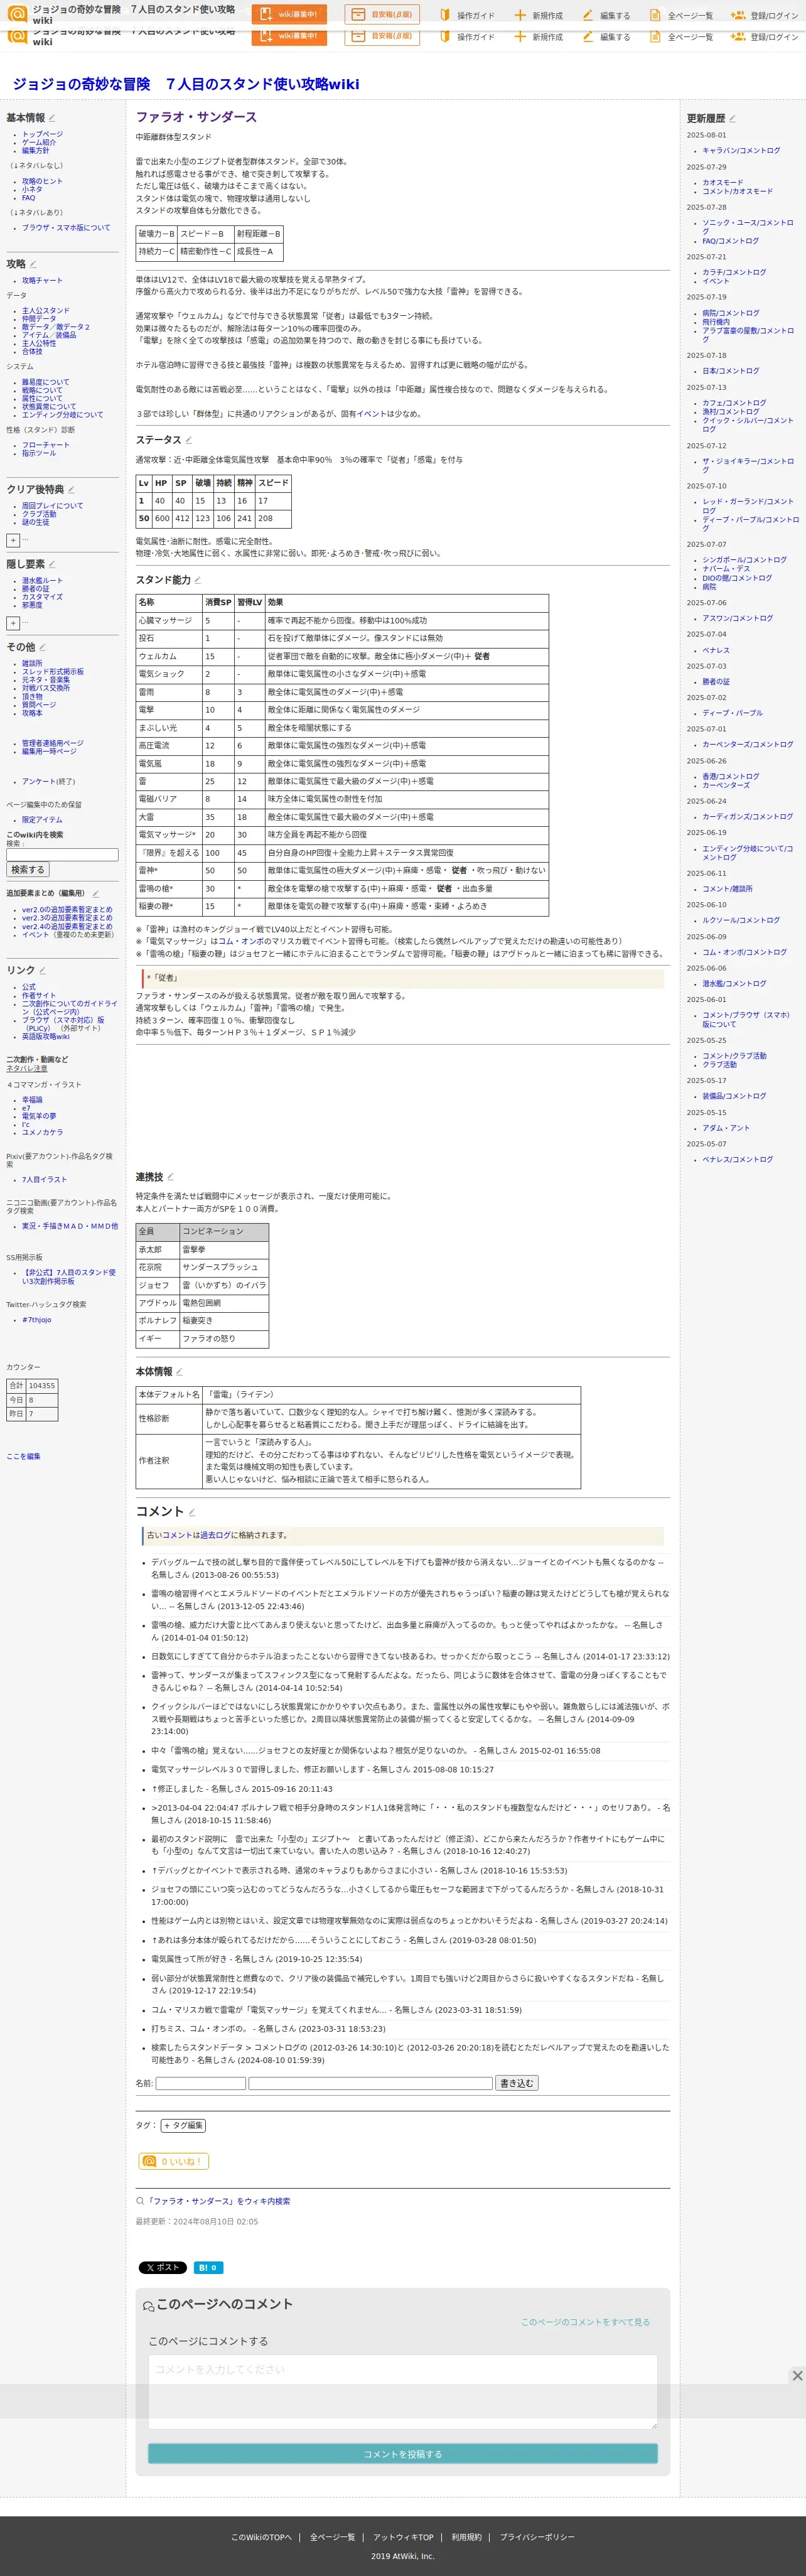Viewport: 806px width, 2576px height.
Task: Open 主人公スタンド link in sidebar
Action: pos(46,311)
